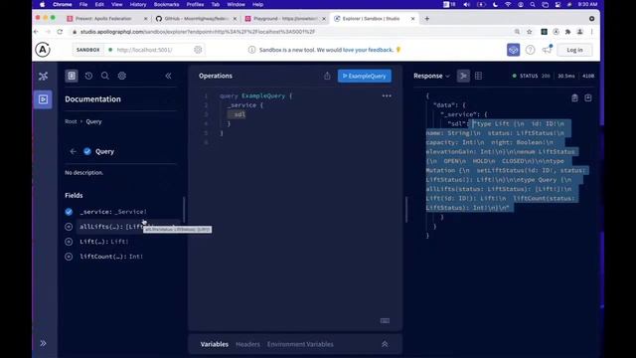636x358 pixels.
Task: Collapse the Documentation panel
Action: [x=168, y=76]
